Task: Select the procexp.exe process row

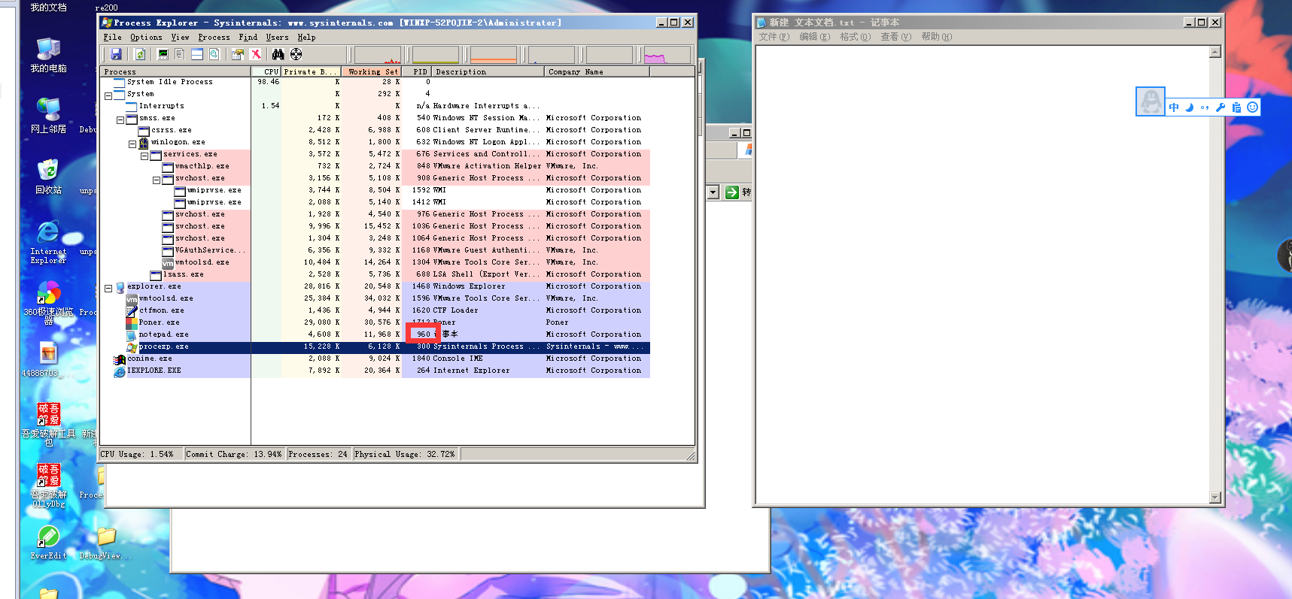Action: tap(375, 346)
